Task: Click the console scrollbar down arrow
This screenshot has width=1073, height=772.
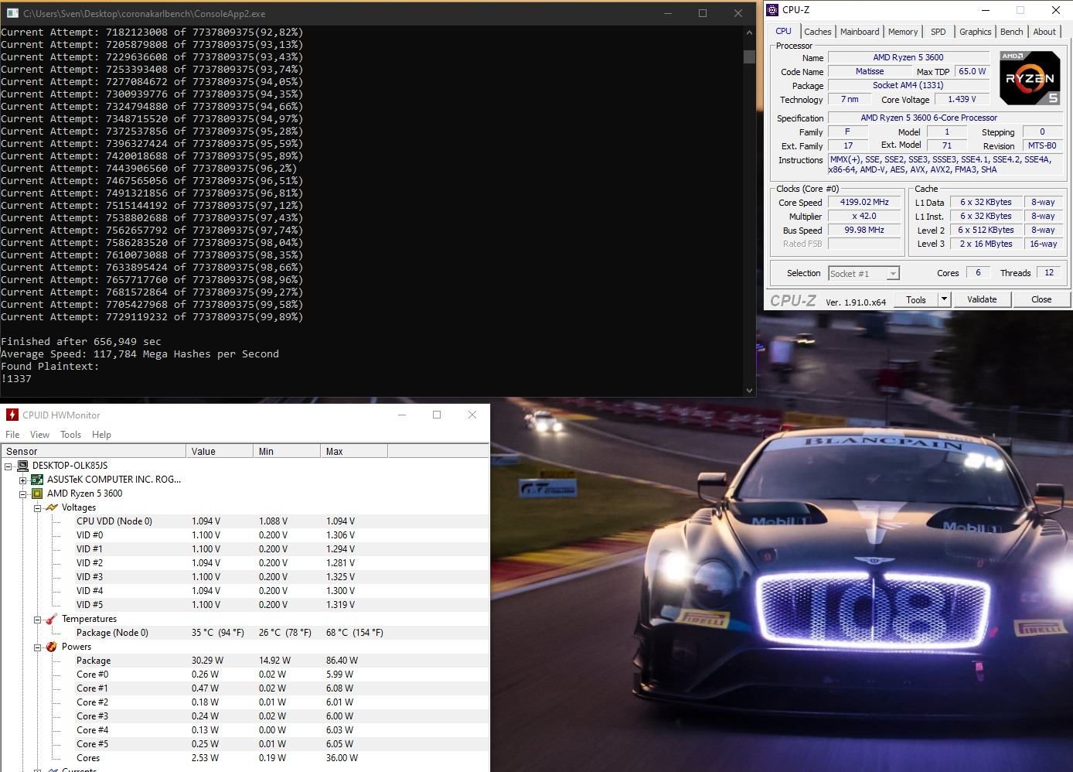Action: (749, 391)
